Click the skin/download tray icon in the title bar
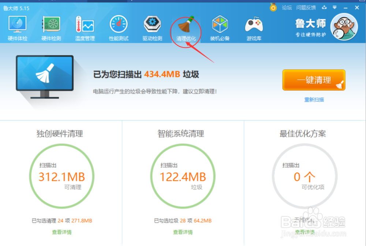Viewport: 366px width, 246px height. click(324, 7)
